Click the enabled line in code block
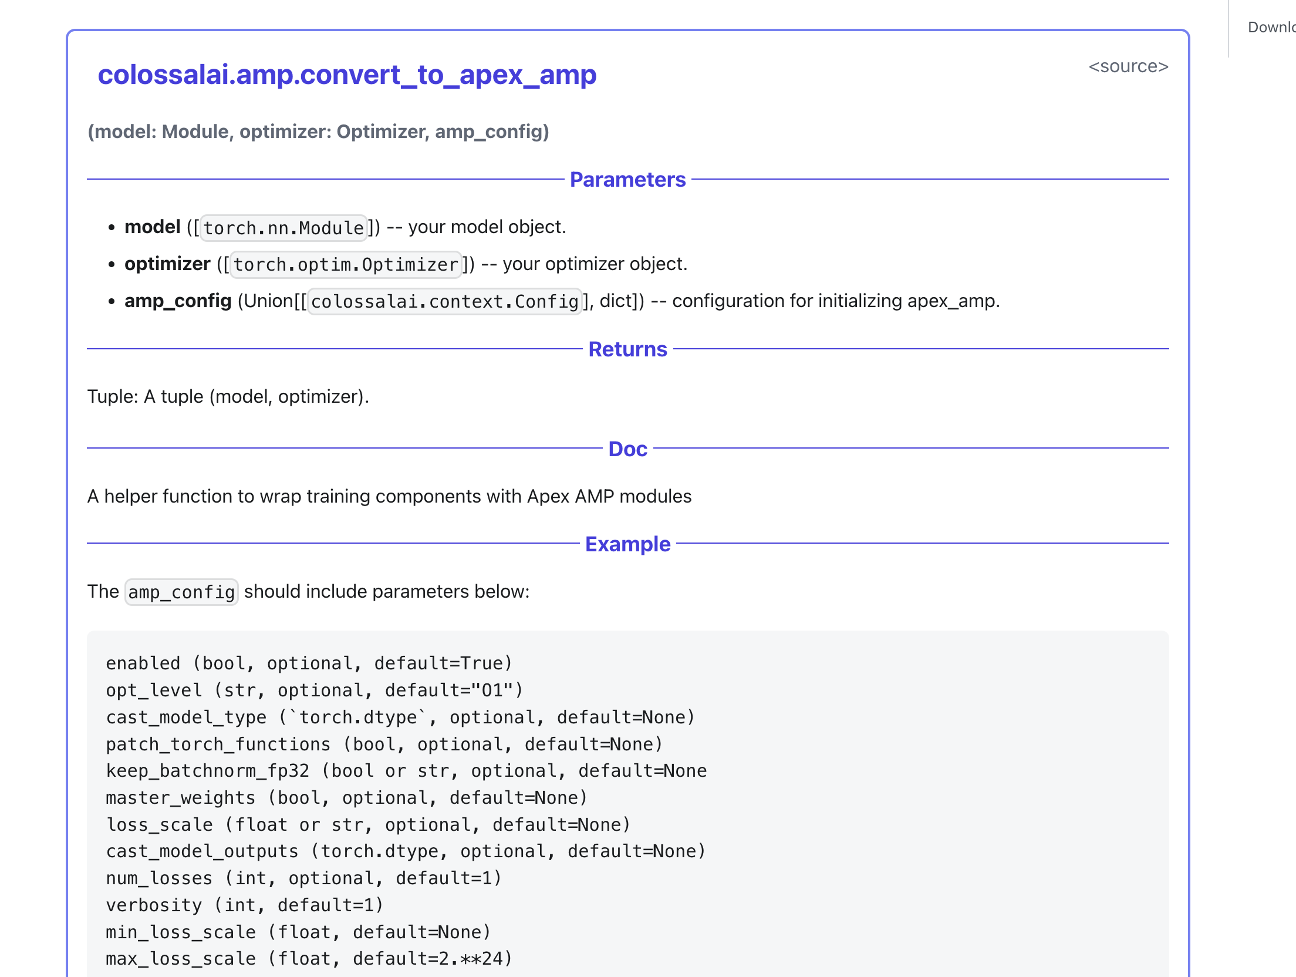This screenshot has height=977, width=1296. pos(309,663)
